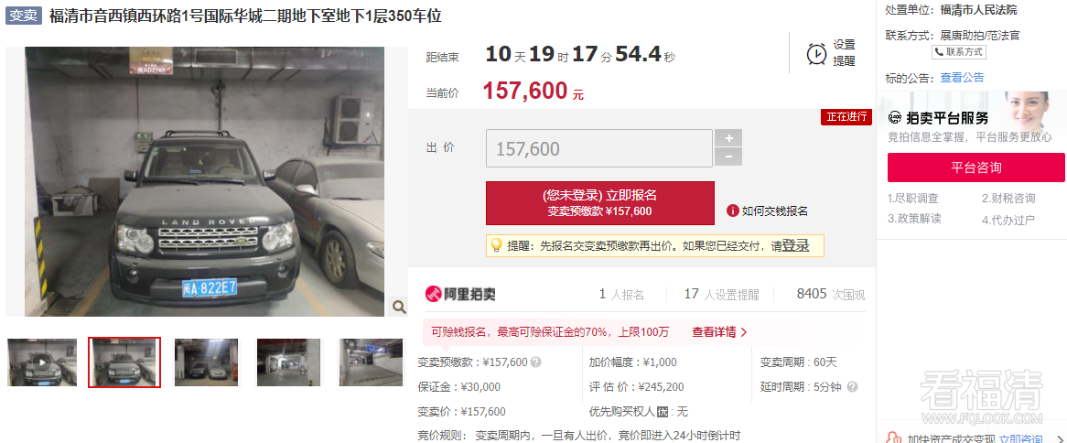The width and height of the screenshot is (1067, 443).
Task: Select the fifth garage thumbnail image
Action: (x=371, y=362)
